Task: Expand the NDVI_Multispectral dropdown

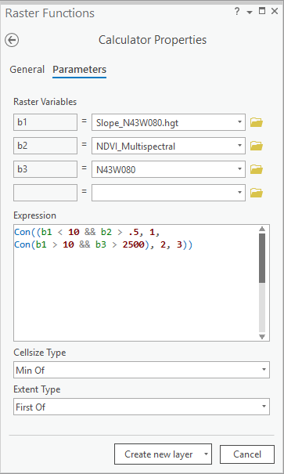Action: 168,146
